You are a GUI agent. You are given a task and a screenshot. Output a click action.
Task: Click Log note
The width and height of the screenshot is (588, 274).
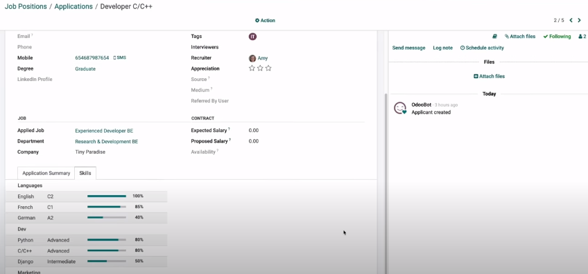442,48
